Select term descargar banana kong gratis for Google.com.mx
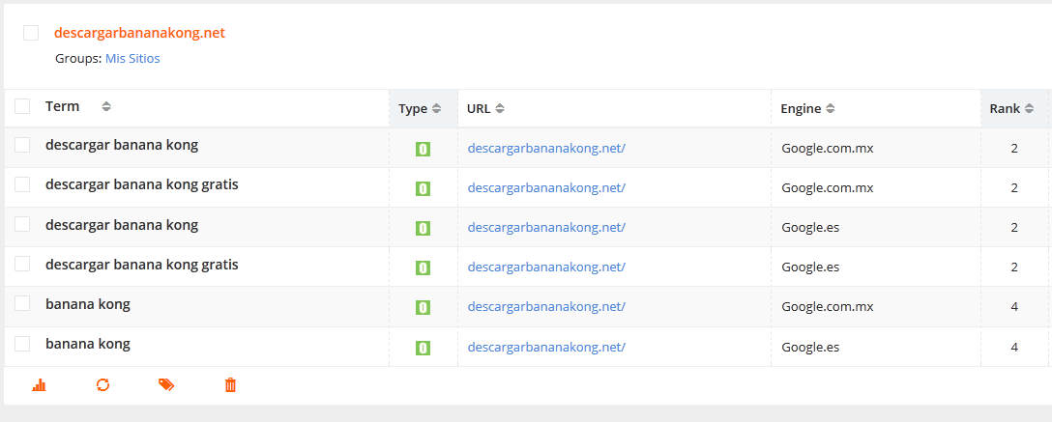This screenshot has width=1052, height=422. click(x=142, y=184)
